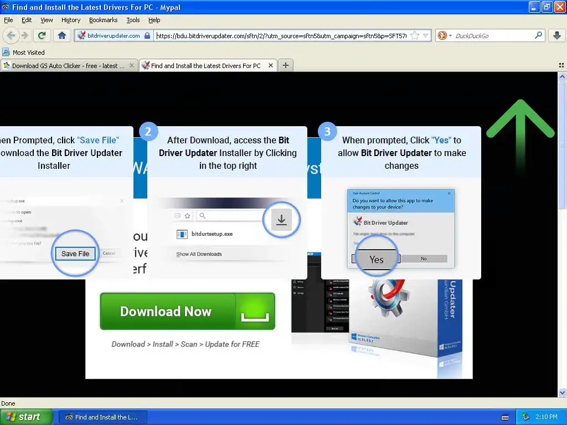This screenshot has height=425, width=567.
Task: Click the search magnifier icon in search box
Action: tap(538, 35)
